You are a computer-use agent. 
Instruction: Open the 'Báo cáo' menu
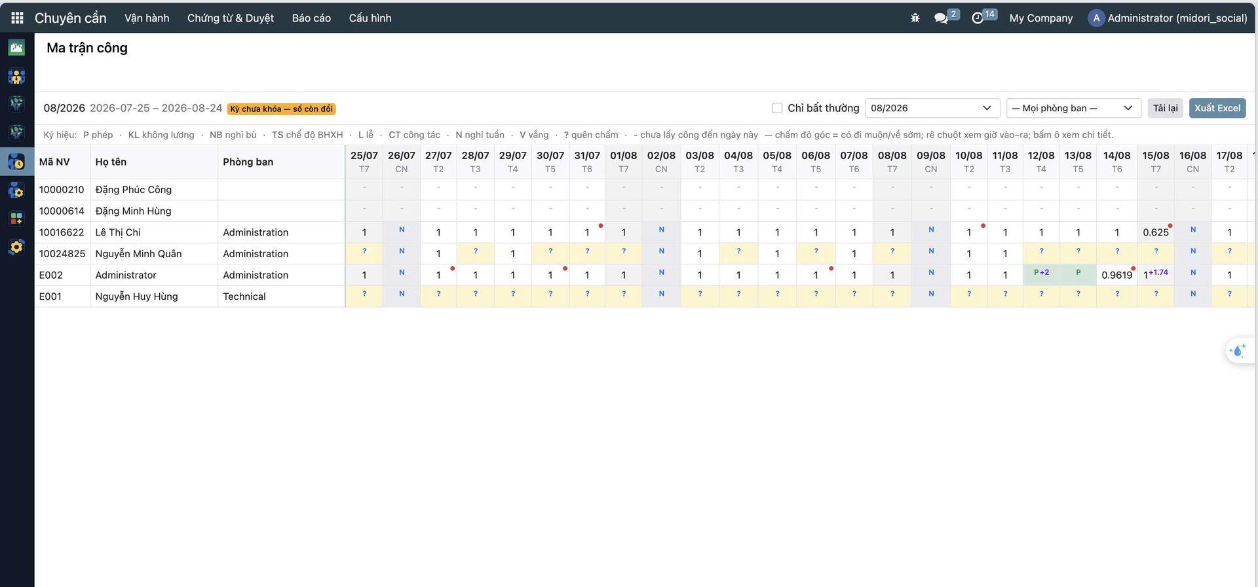coord(311,18)
